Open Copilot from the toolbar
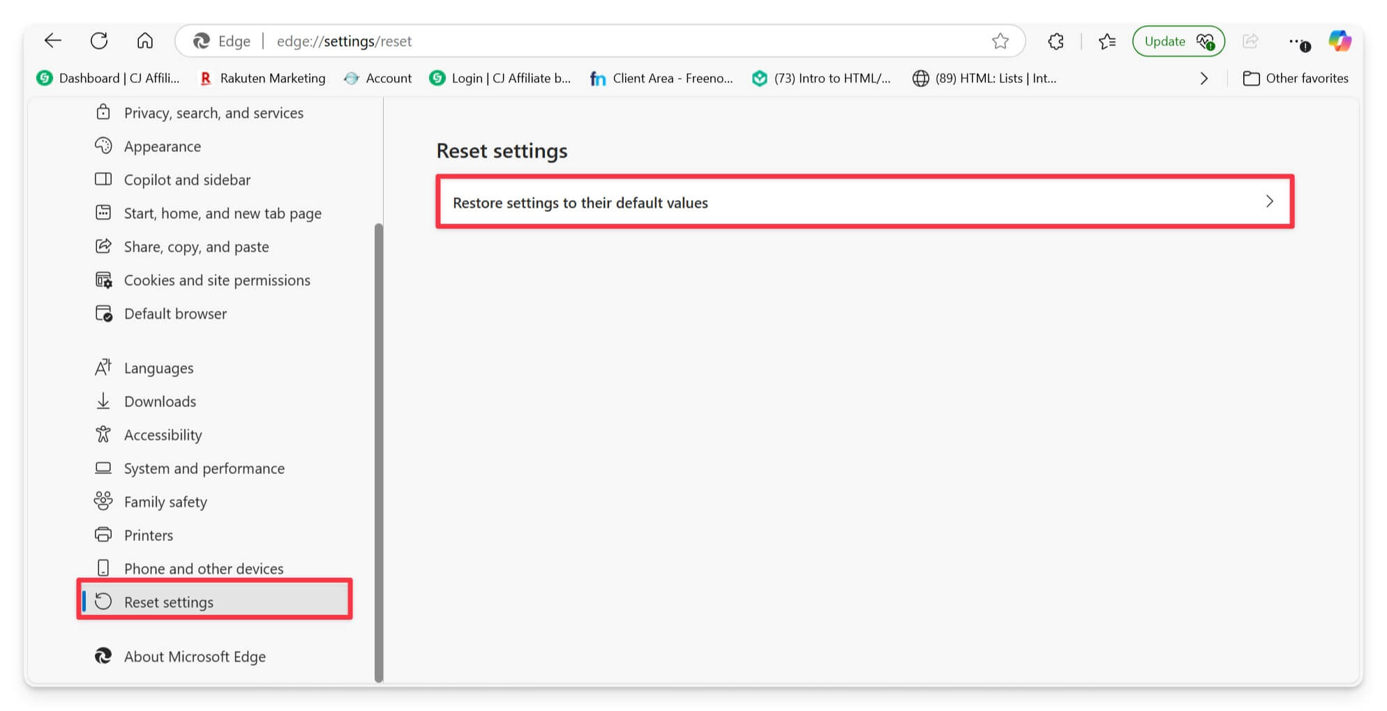Image resolution: width=1387 pixels, height=711 pixels. [x=1340, y=40]
